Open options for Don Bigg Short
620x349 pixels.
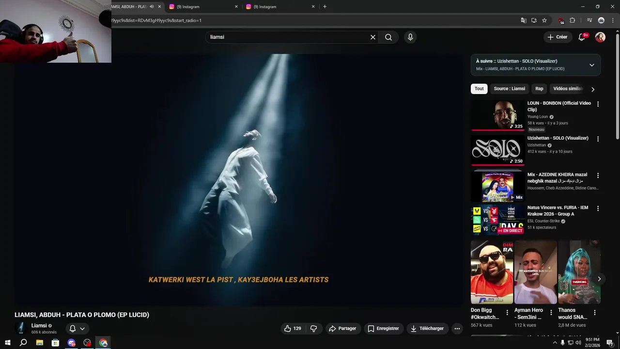(x=507, y=313)
